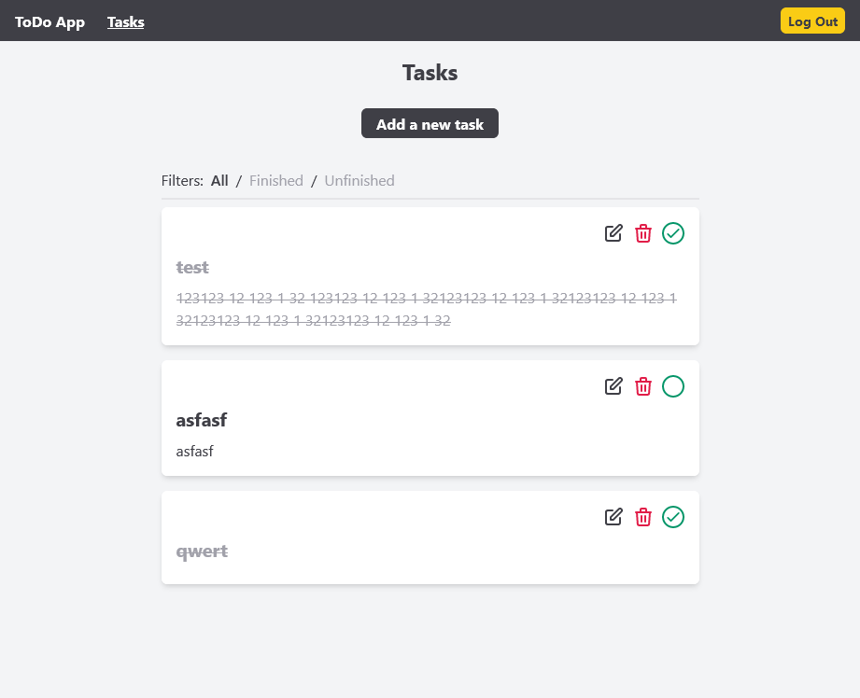Filter tasks by Unfinished

coord(360,181)
